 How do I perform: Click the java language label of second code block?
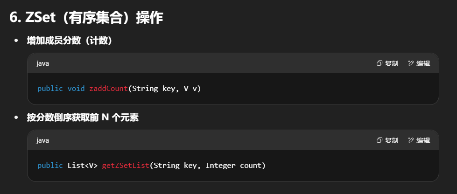click(x=42, y=140)
